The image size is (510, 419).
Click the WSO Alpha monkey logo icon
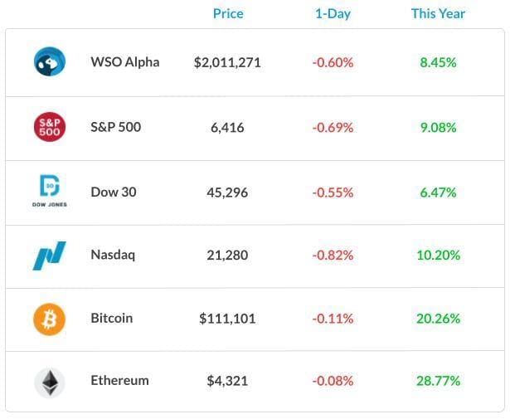pos(50,61)
